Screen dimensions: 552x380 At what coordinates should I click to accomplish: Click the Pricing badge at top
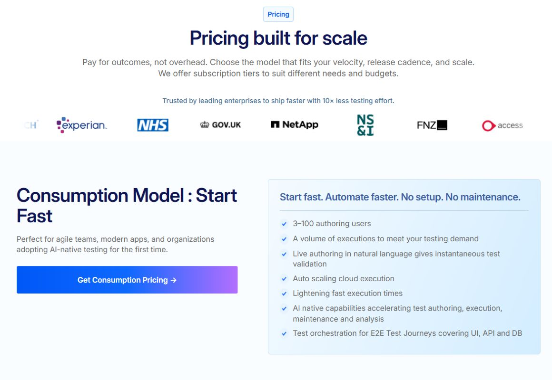pyautogui.click(x=278, y=14)
